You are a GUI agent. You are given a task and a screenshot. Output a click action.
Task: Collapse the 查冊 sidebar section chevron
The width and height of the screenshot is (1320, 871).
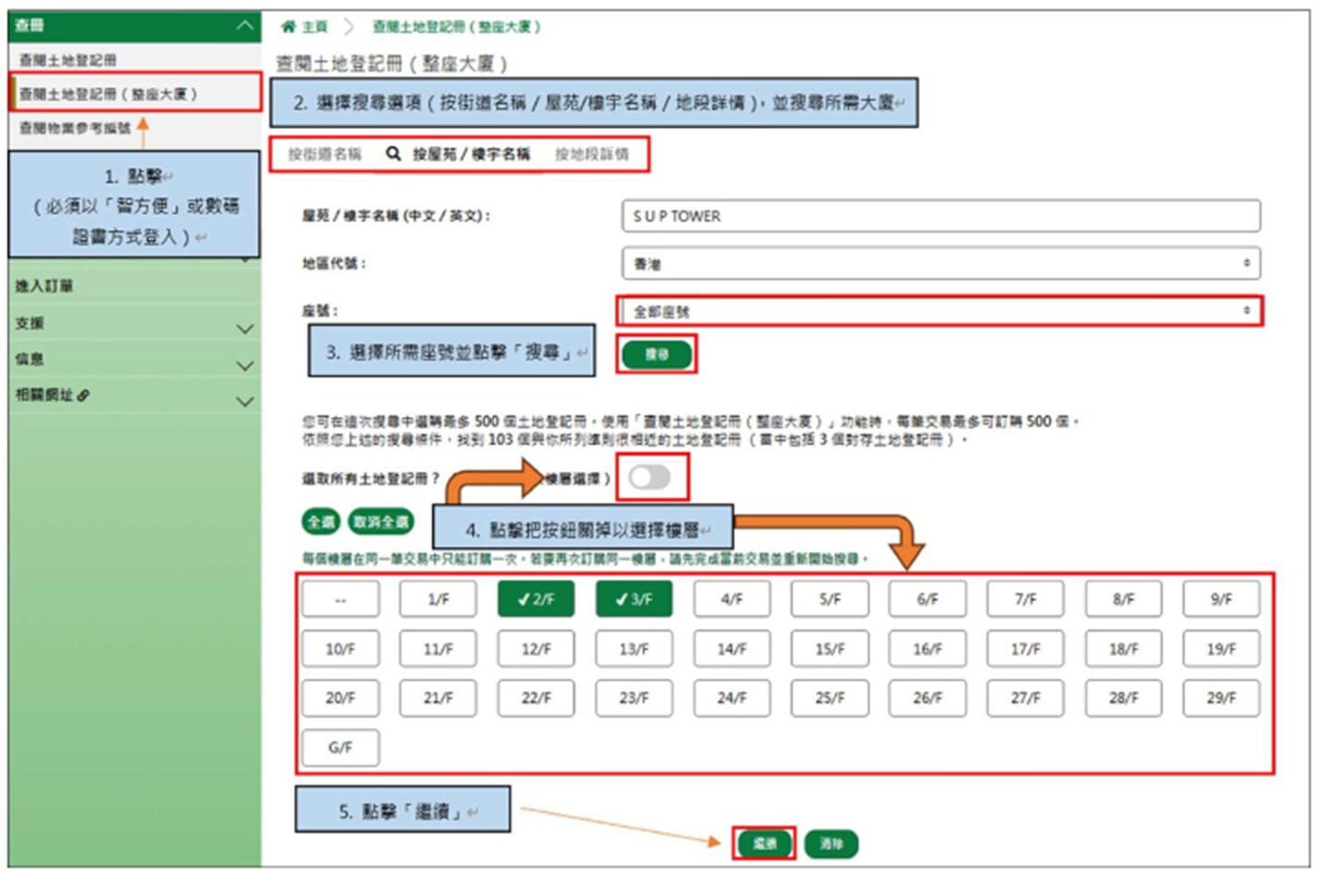[244, 26]
